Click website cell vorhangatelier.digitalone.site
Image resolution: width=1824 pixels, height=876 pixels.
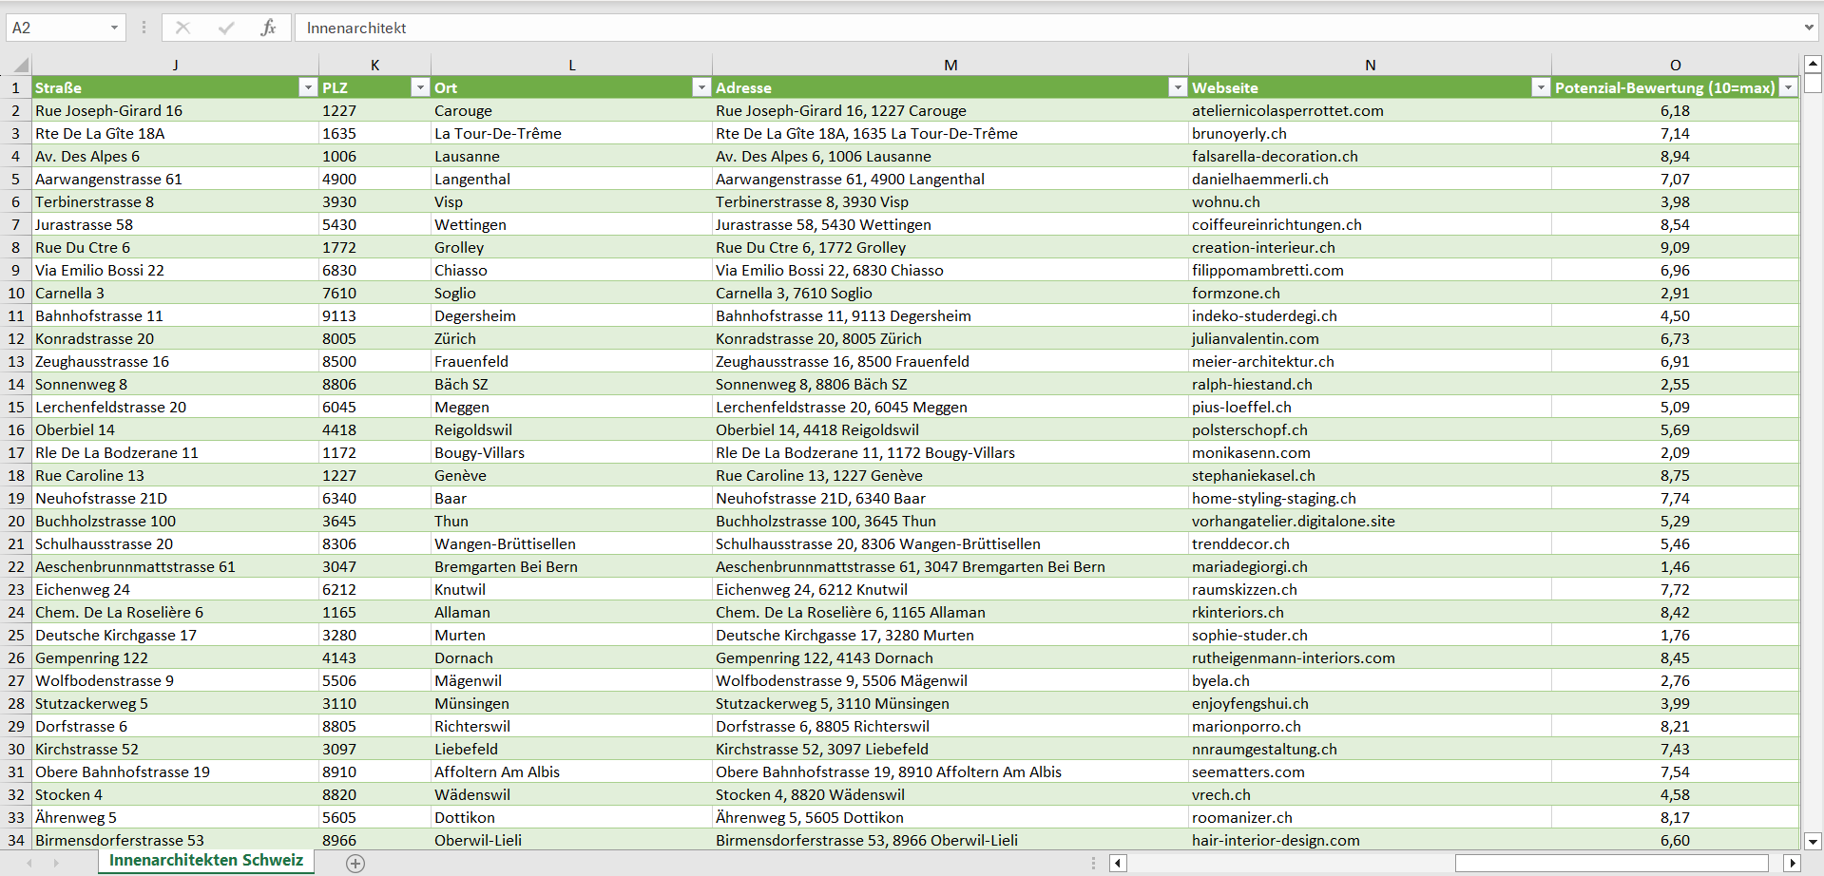click(1371, 521)
